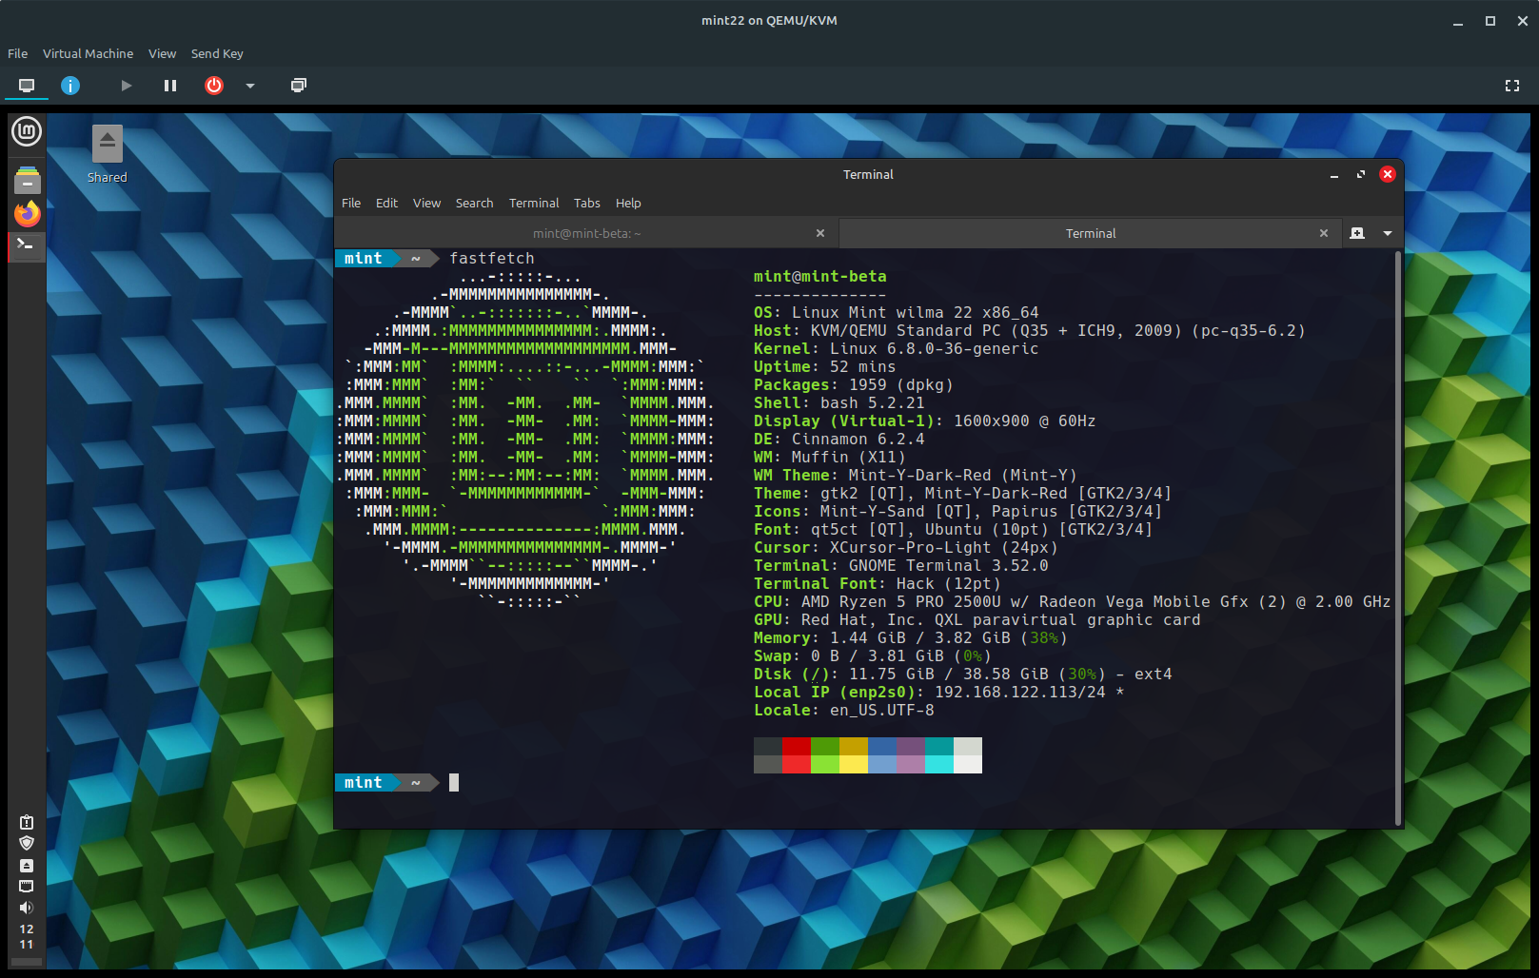Open the virt-manager File menu

click(x=18, y=53)
